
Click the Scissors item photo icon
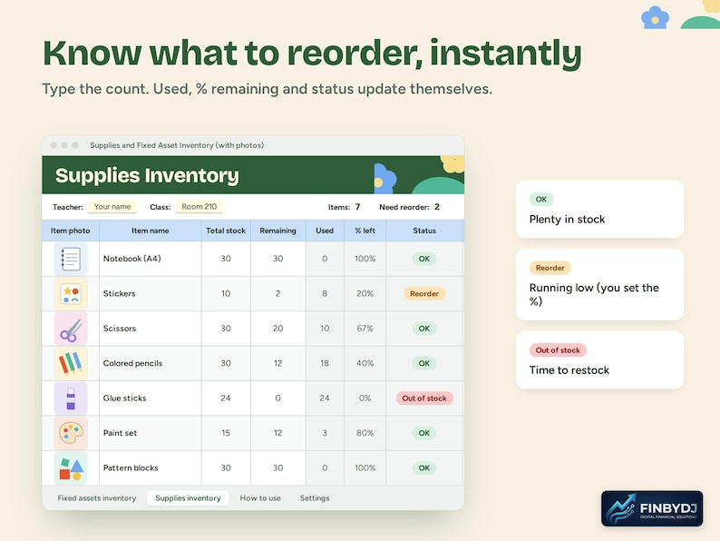click(x=71, y=329)
